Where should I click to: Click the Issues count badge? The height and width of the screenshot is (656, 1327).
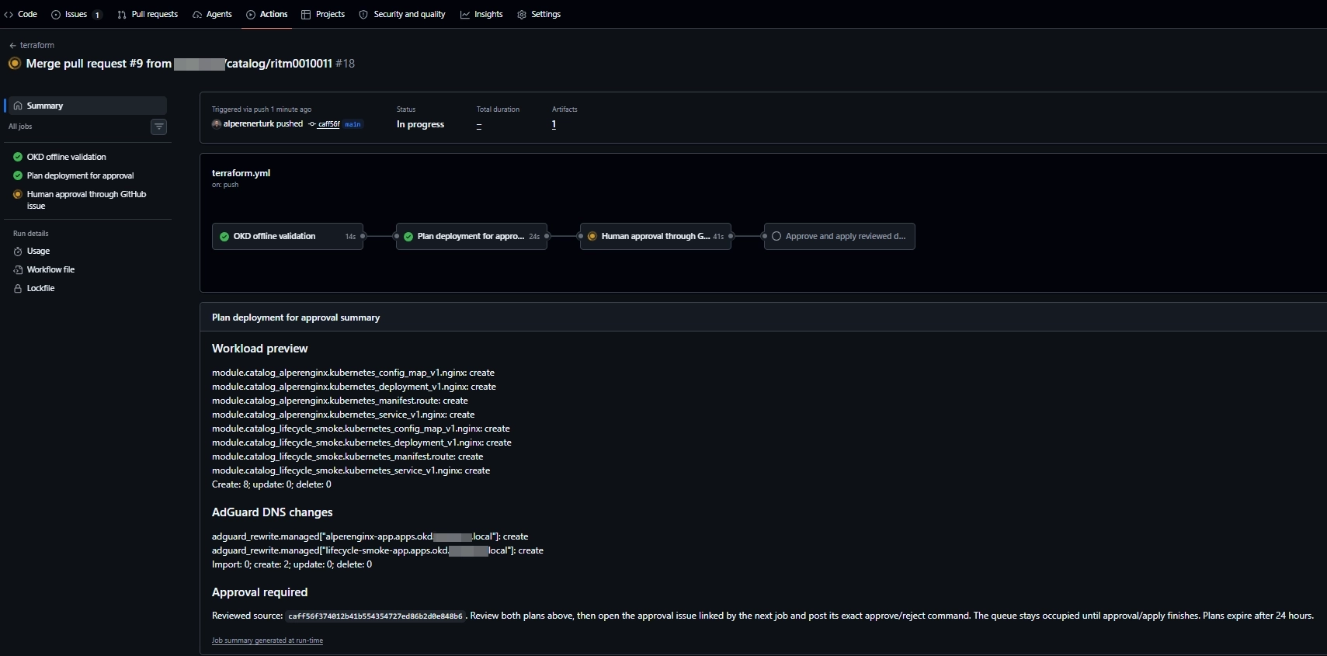pos(97,15)
